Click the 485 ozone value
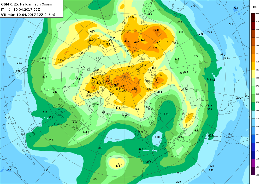Viewport: 261px width, 184px height. pos(127,41)
